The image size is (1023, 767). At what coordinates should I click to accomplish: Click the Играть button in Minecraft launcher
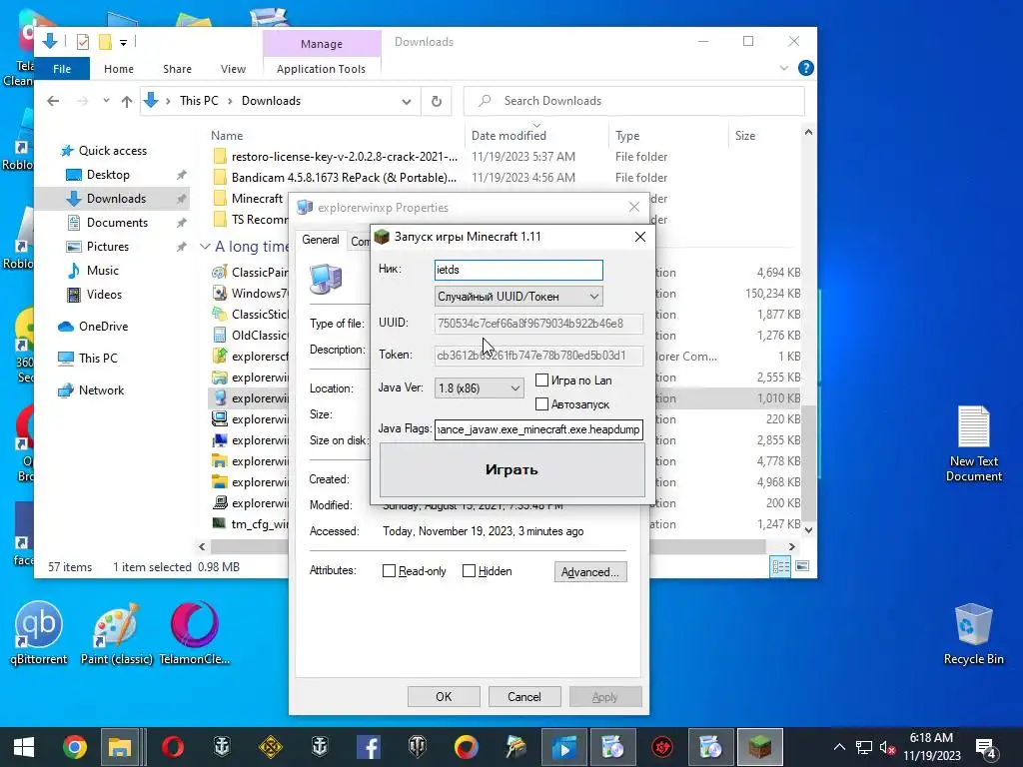[x=512, y=469]
